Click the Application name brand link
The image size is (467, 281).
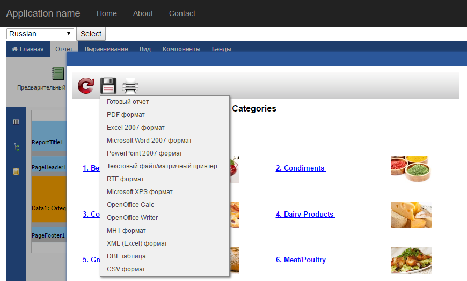point(43,13)
